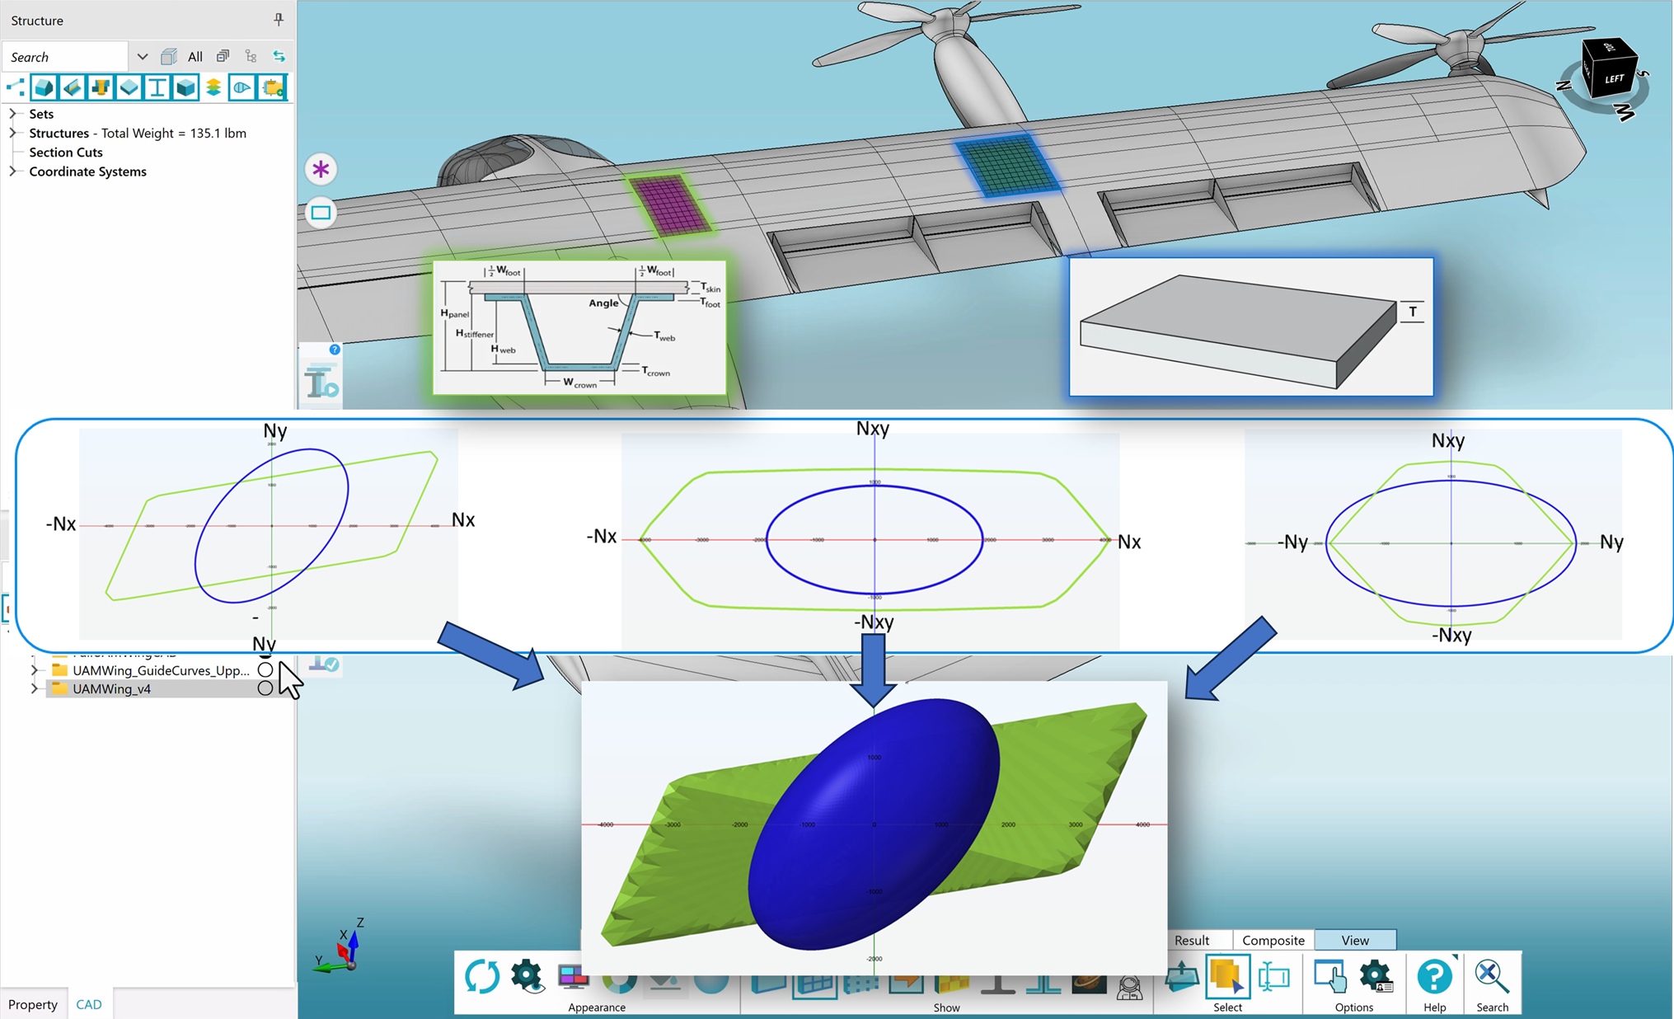This screenshot has height=1019, width=1674.
Task: Toggle the yellow fastener joint filter icon
Action: click(x=101, y=87)
